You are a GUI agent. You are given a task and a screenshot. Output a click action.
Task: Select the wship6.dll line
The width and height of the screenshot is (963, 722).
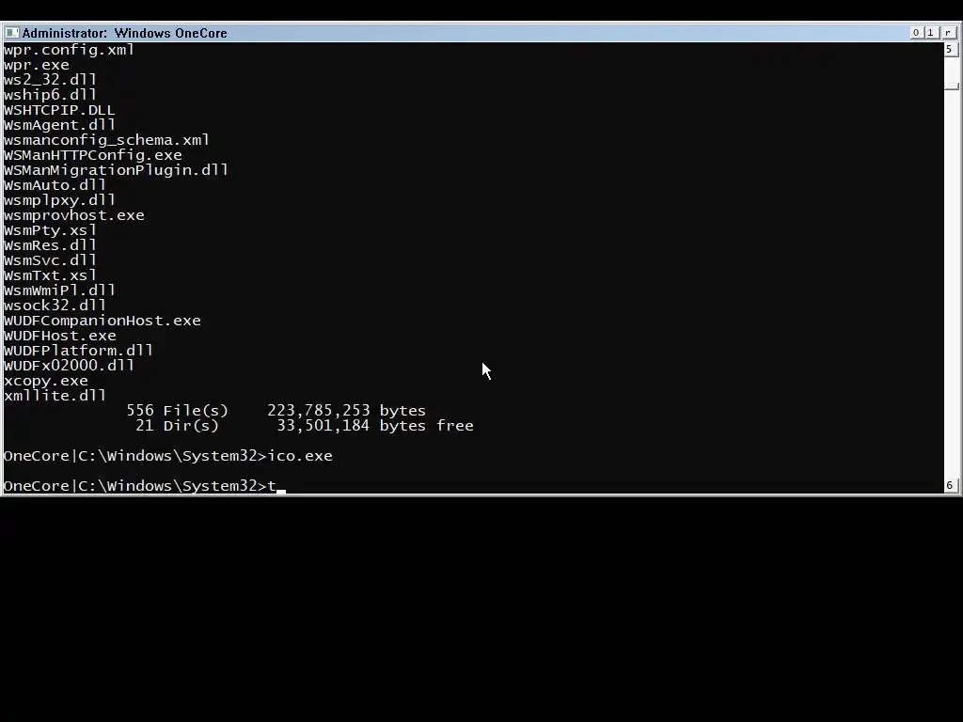[51, 95]
